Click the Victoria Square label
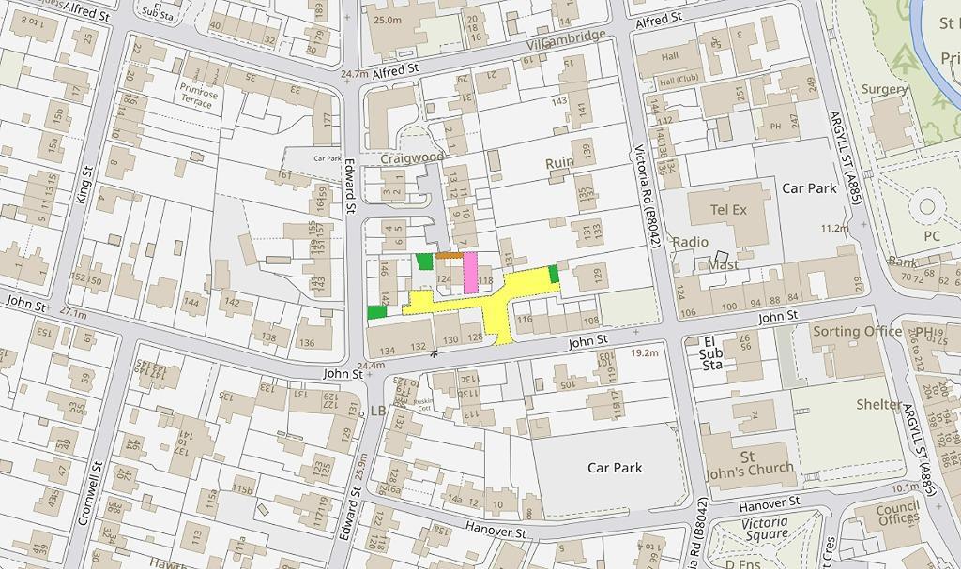Image resolution: width=961 pixels, height=569 pixels. coord(764,529)
